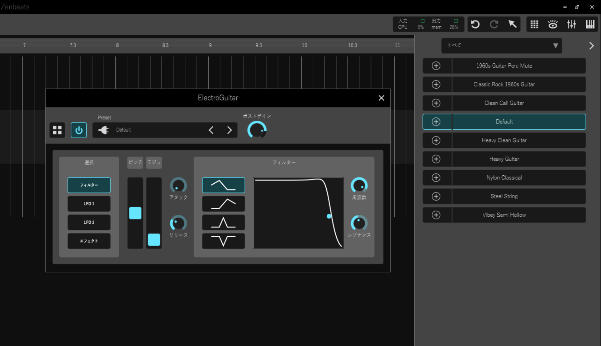
Task: Click the eye instrument browser icon
Action: [x=553, y=24]
